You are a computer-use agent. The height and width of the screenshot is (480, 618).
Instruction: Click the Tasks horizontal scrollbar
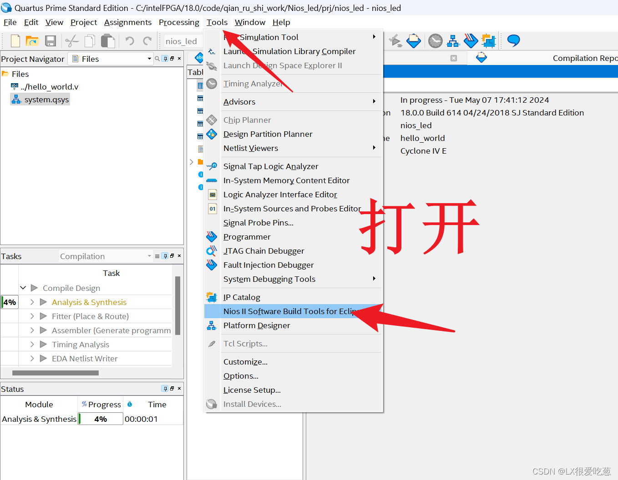pos(56,373)
